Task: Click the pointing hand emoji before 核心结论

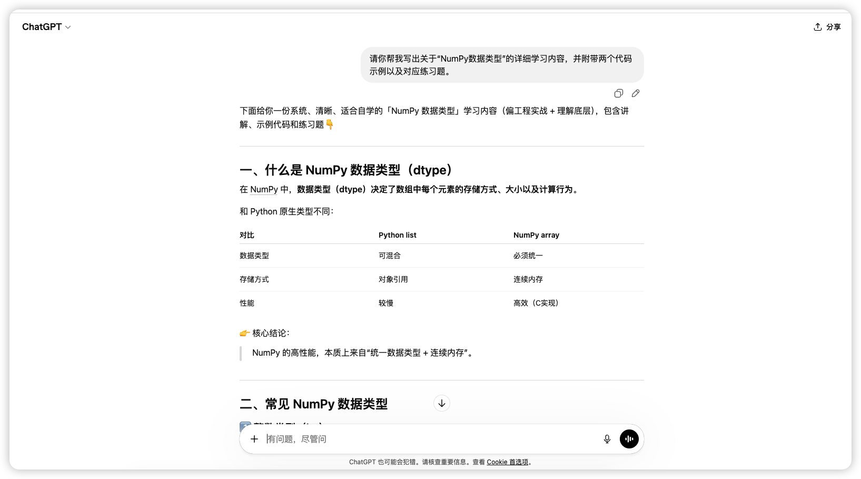Action: 244,333
